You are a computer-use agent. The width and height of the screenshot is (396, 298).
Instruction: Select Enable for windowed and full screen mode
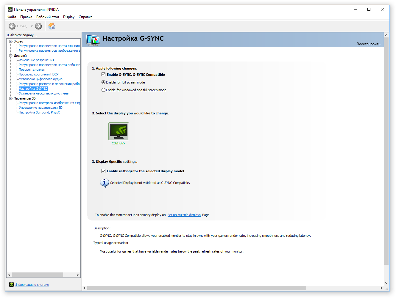103,90
